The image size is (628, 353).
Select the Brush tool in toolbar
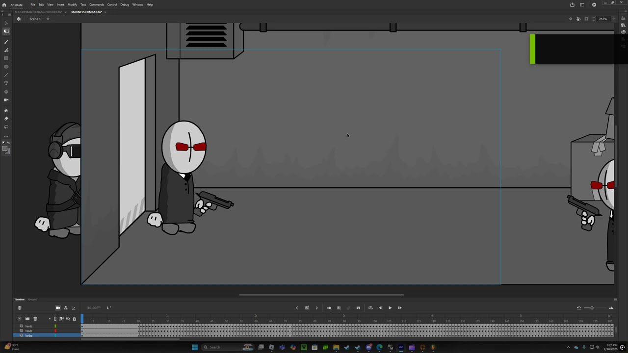point(6,42)
